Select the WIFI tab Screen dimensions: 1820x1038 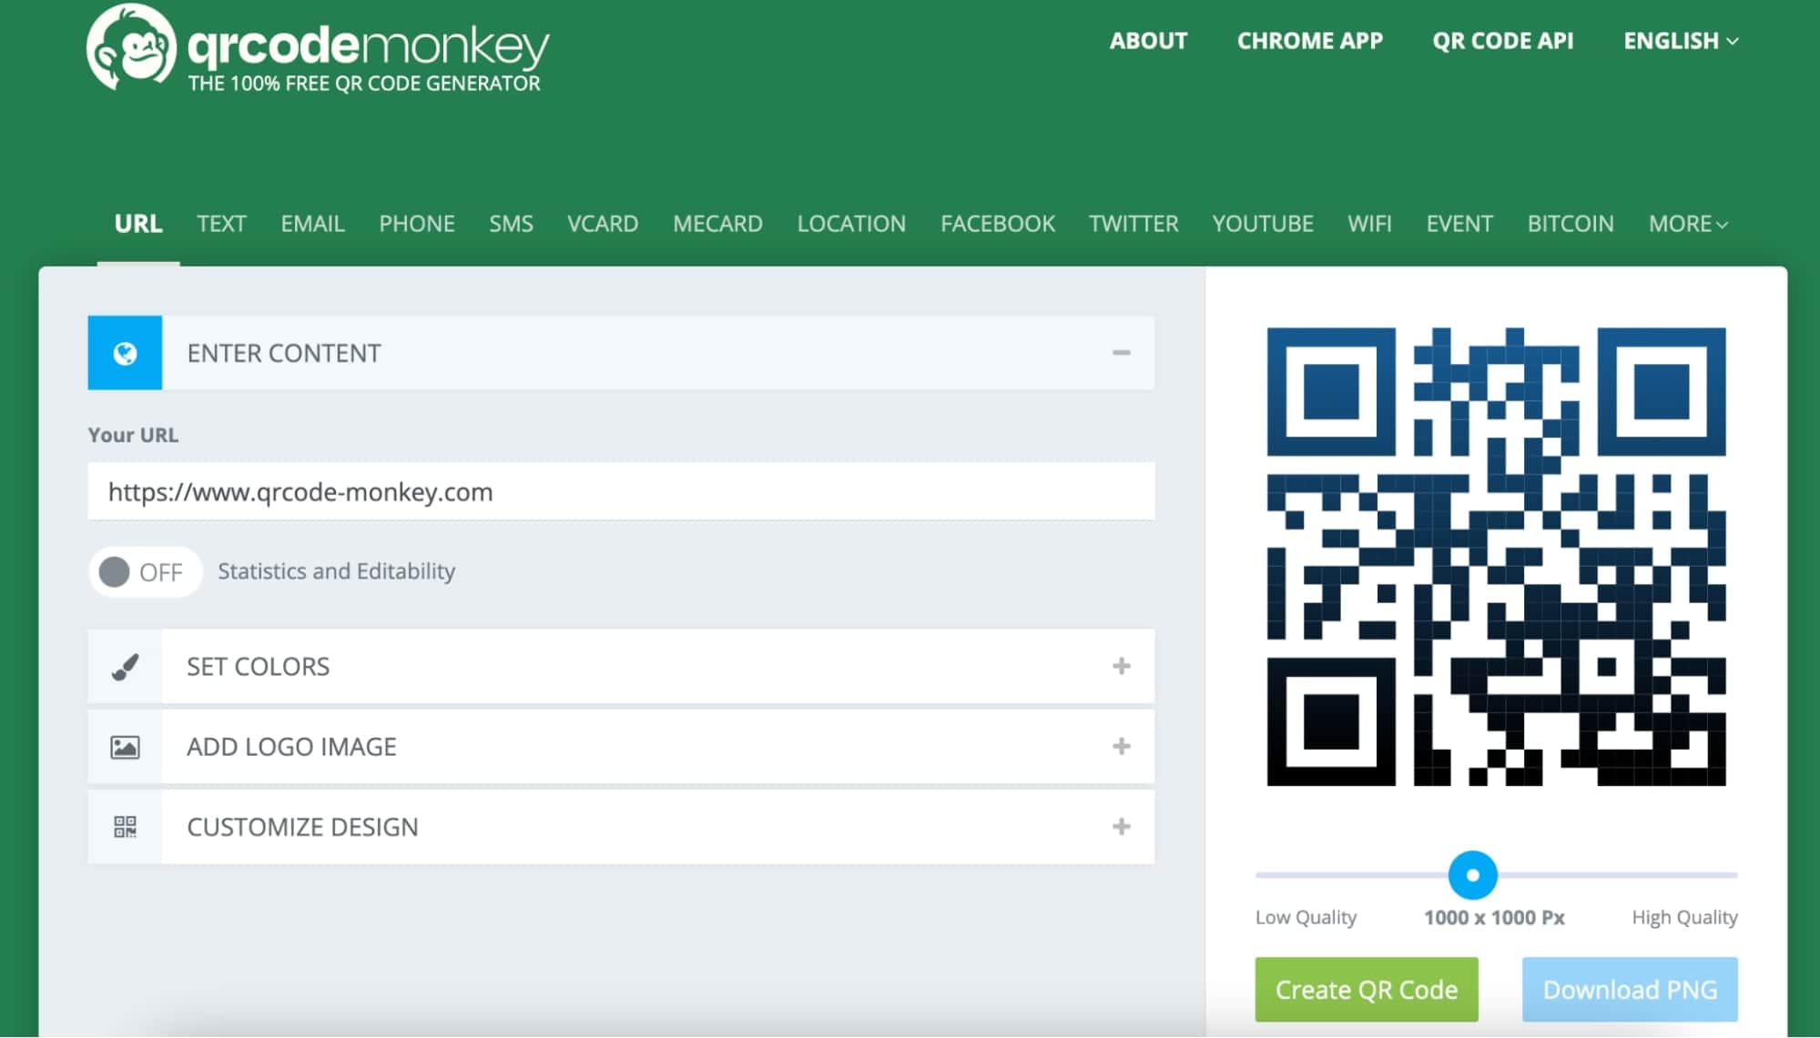pyautogui.click(x=1370, y=222)
